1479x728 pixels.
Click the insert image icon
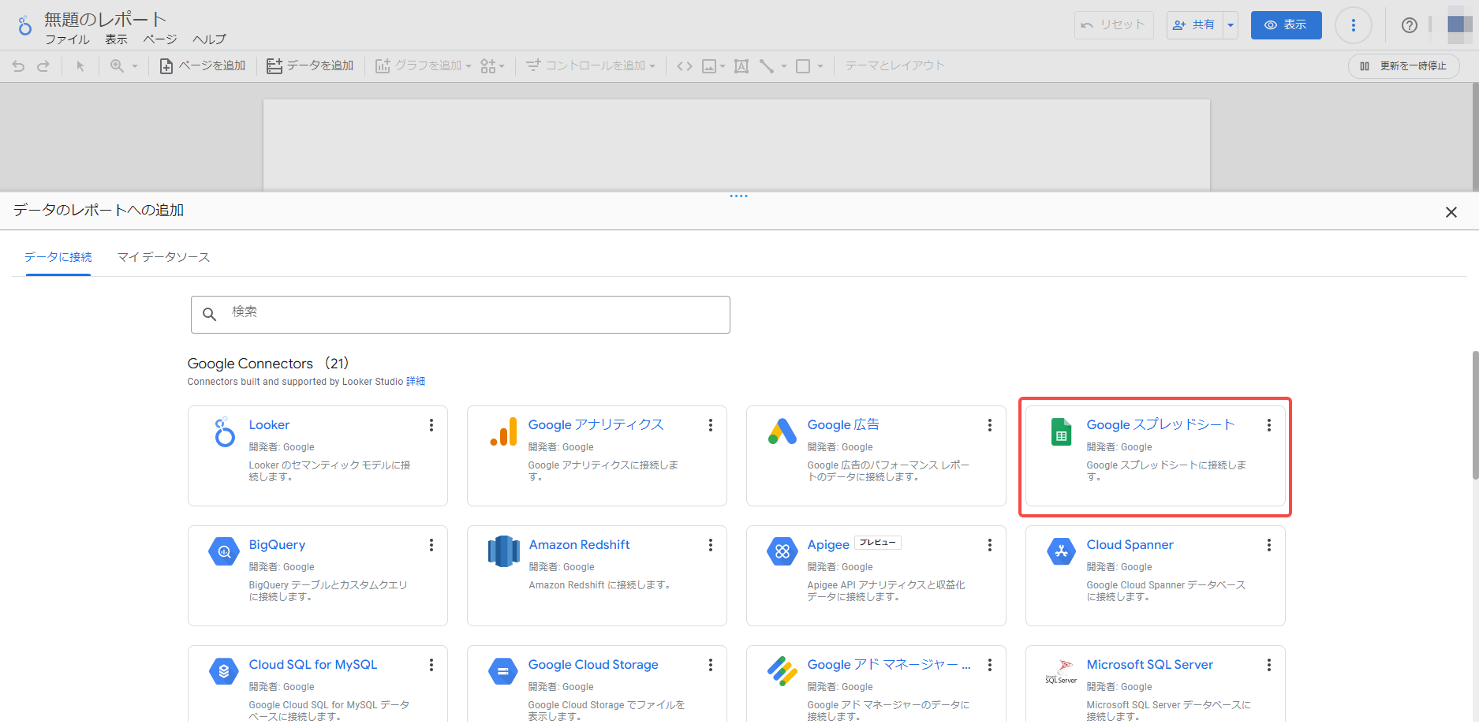(709, 66)
